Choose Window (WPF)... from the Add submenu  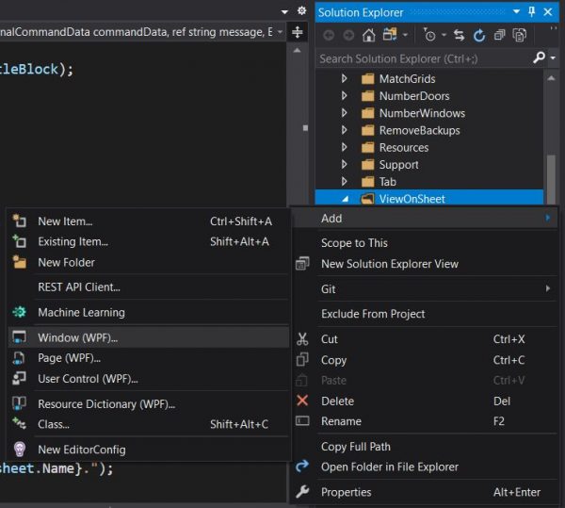78,337
